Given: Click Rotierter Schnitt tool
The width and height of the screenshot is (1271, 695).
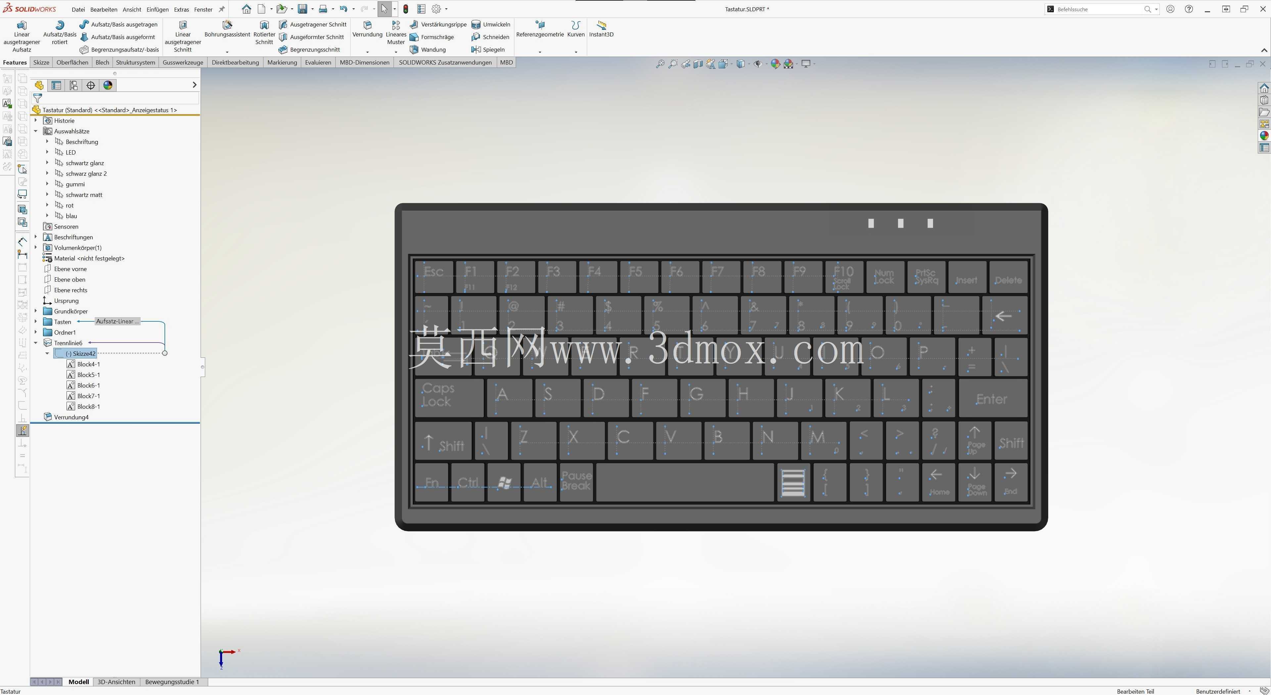Looking at the screenshot, I should pyautogui.click(x=264, y=32).
